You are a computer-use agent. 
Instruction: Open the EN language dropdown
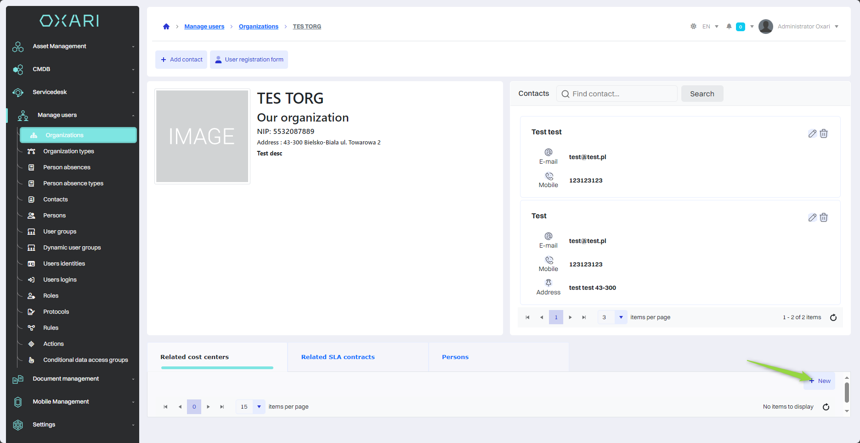710,27
